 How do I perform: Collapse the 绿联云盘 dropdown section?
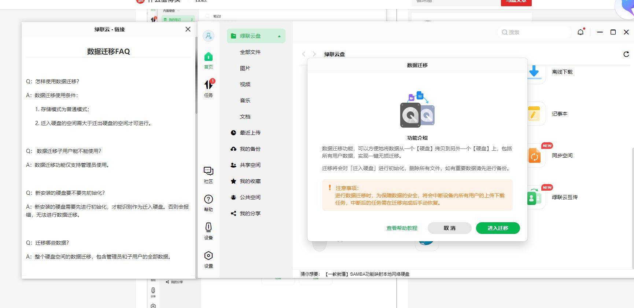(x=279, y=36)
